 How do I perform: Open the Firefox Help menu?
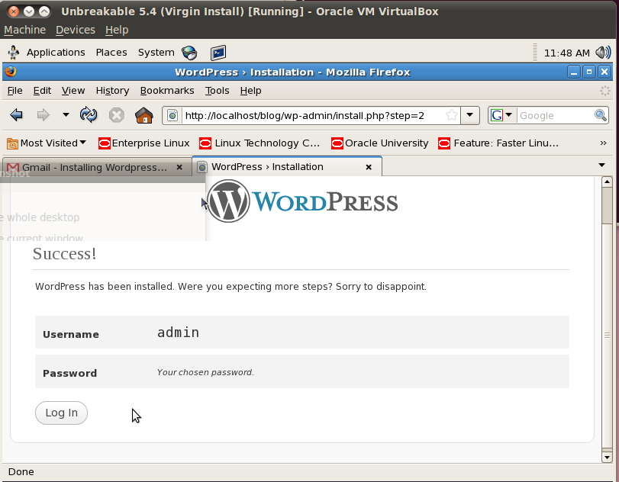pos(250,91)
